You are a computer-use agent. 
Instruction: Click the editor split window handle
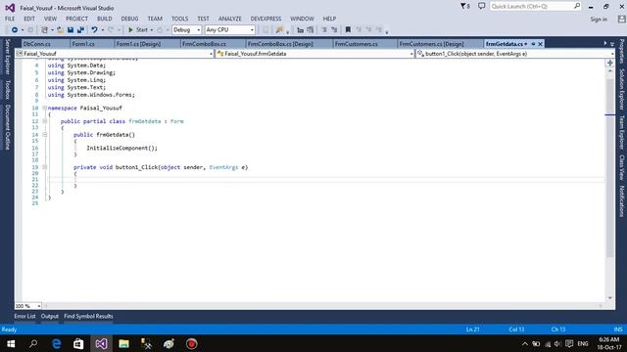click(609, 63)
